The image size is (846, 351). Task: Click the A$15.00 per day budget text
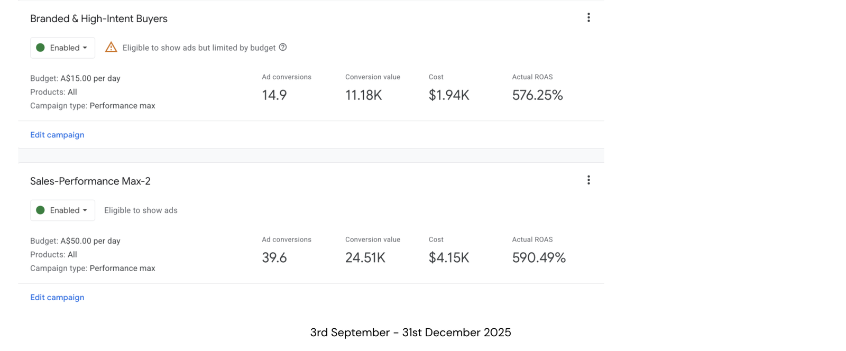90,78
